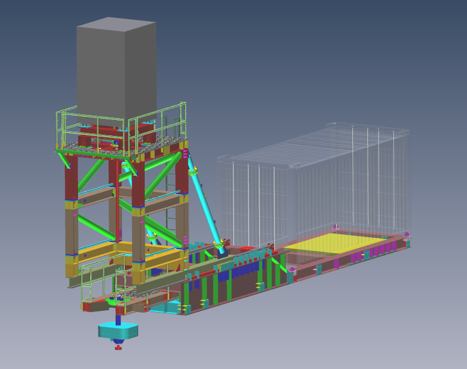Viewport: 467px width, 369px height.
Task: Select the cyan disc weight at the bottom
Action: (118, 330)
